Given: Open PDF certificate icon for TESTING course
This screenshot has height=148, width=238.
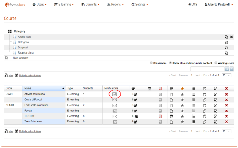Looking at the screenshot, I should click(160, 116).
